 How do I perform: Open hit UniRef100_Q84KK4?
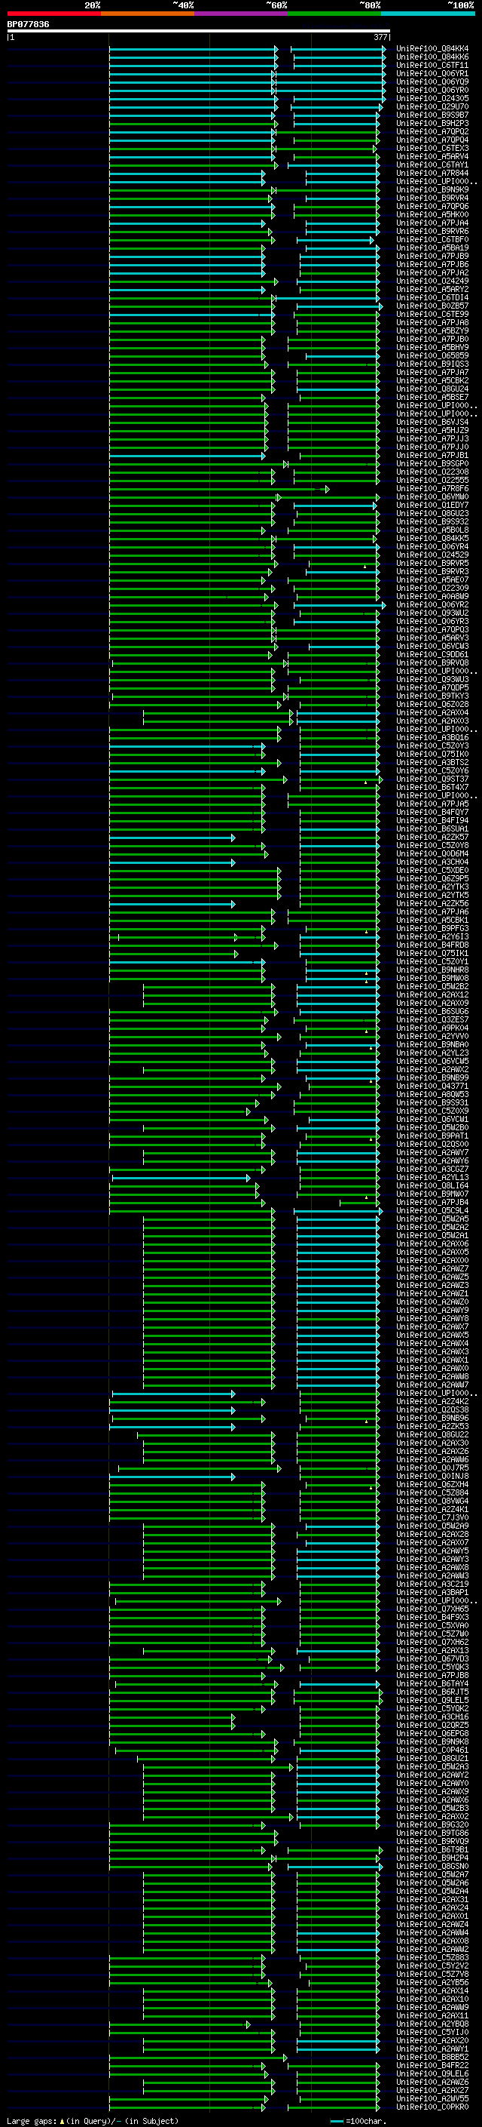(x=432, y=49)
